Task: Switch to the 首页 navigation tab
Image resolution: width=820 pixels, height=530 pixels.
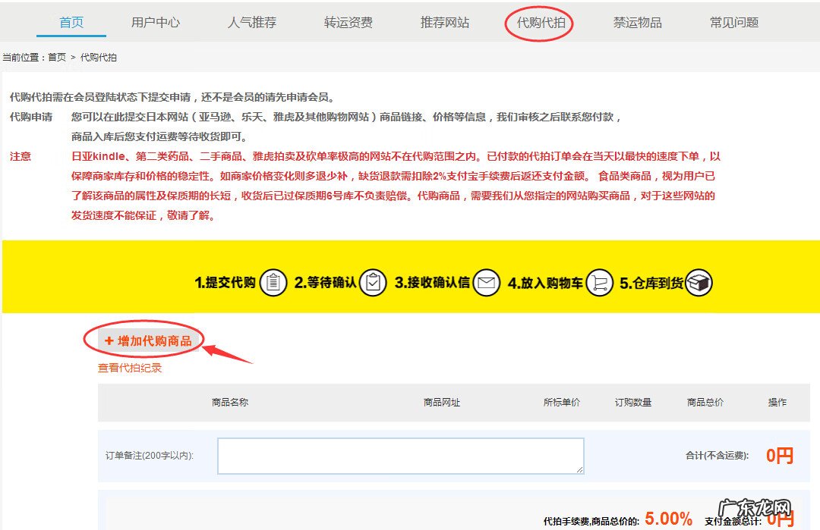Action: (x=71, y=22)
